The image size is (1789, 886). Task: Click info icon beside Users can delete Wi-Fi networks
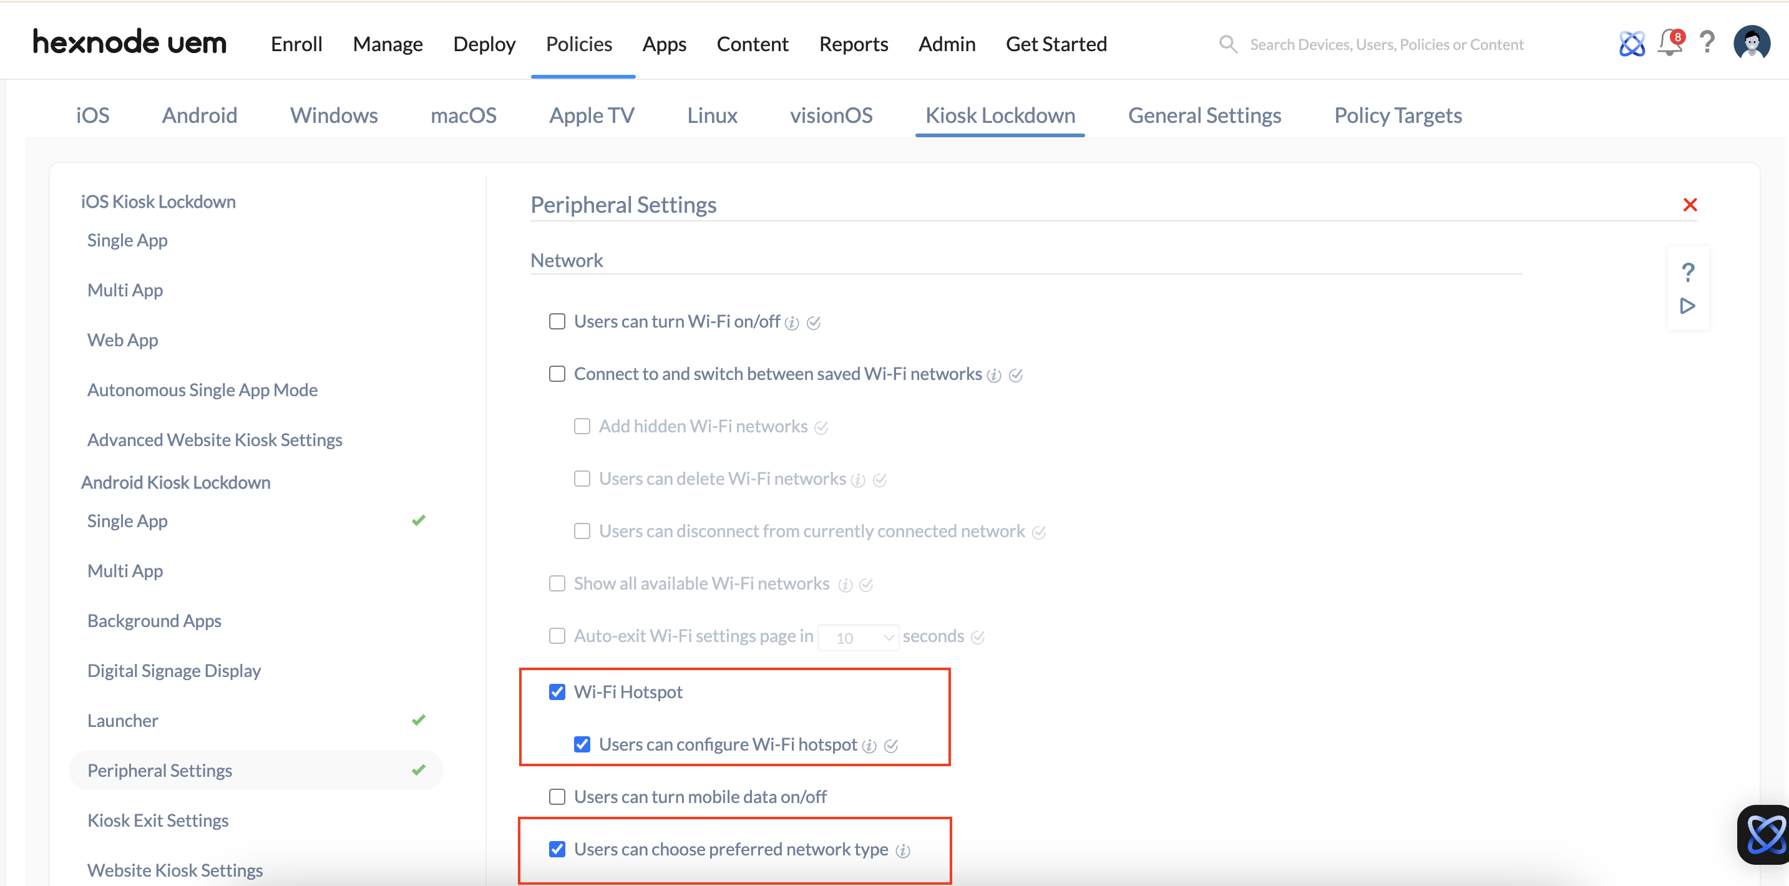858,480
